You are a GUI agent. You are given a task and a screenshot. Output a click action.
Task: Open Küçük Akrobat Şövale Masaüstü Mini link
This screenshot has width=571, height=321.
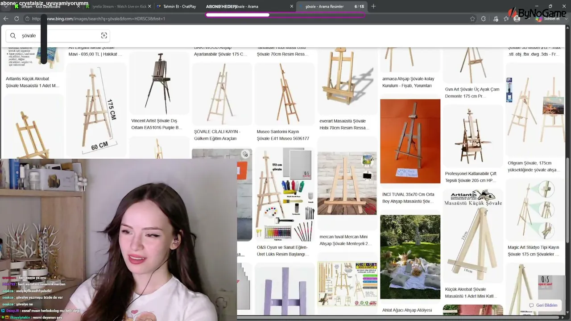click(x=471, y=293)
